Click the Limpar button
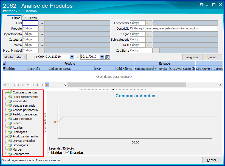The width and height of the screenshot is (225, 166). [x=212, y=57]
